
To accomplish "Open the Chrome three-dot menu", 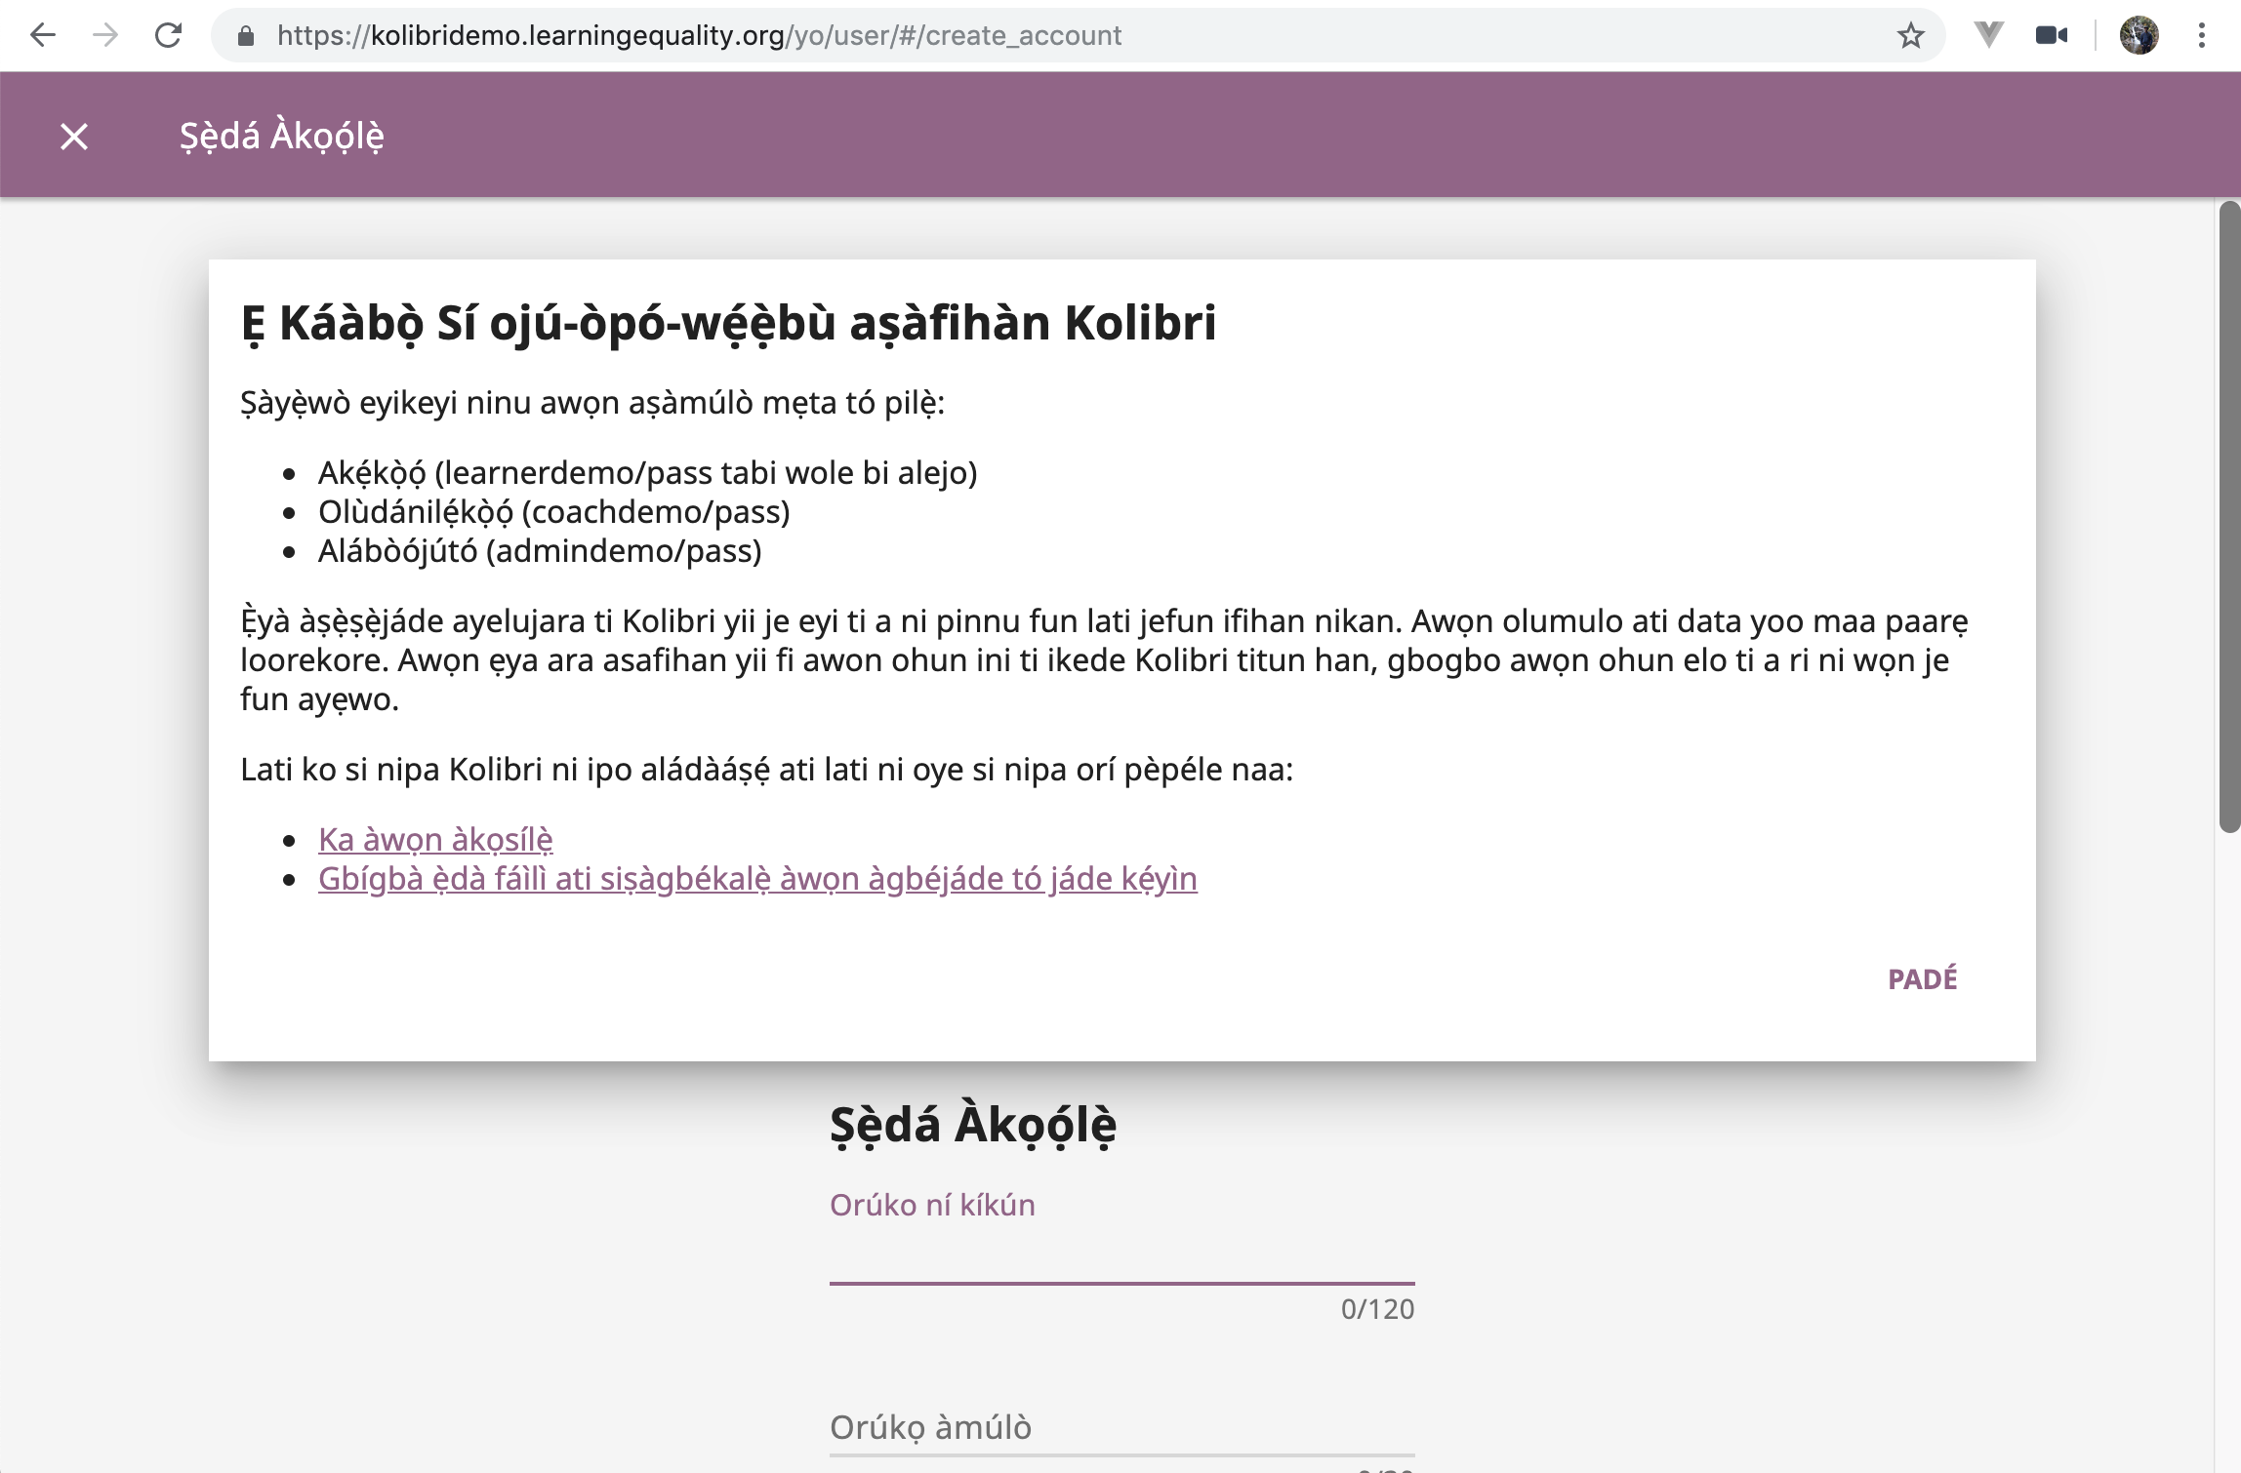I will 2201,36.
